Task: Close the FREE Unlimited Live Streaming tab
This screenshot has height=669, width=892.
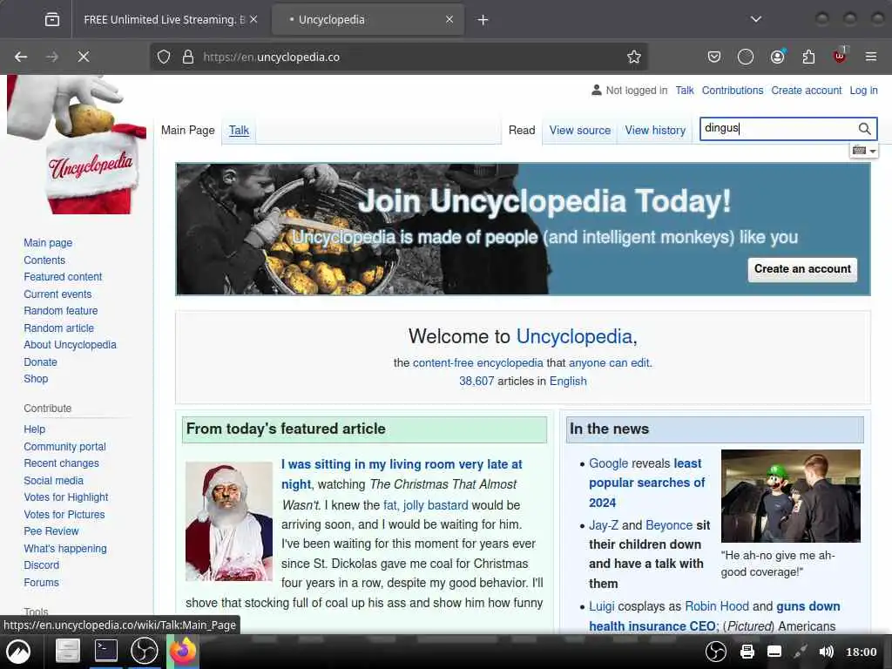Action: point(253,19)
